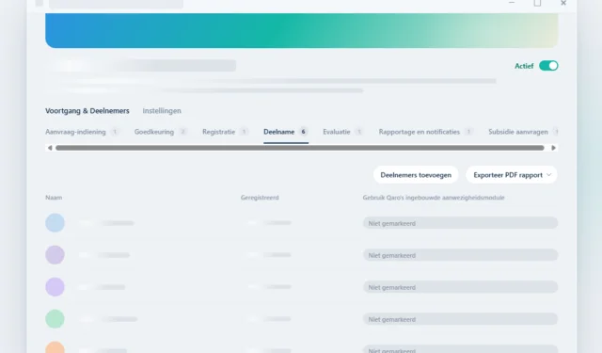Close the window with the X button
This screenshot has width=602, height=353.
pyautogui.click(x=563, y=3)
